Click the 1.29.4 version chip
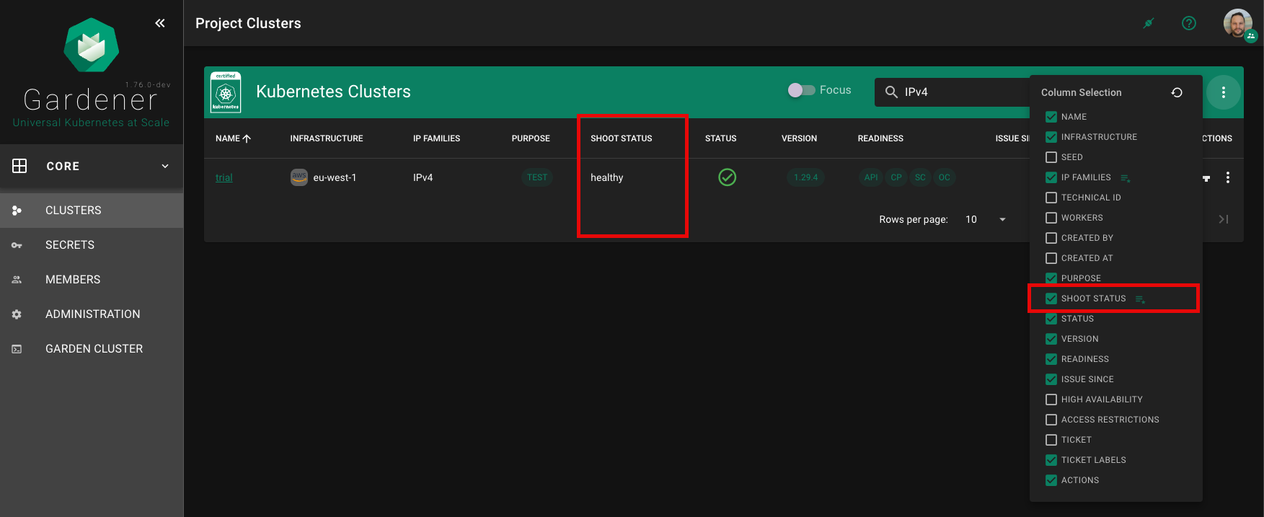This screenshot has width=1264, height=517. [x=805, y=177]
